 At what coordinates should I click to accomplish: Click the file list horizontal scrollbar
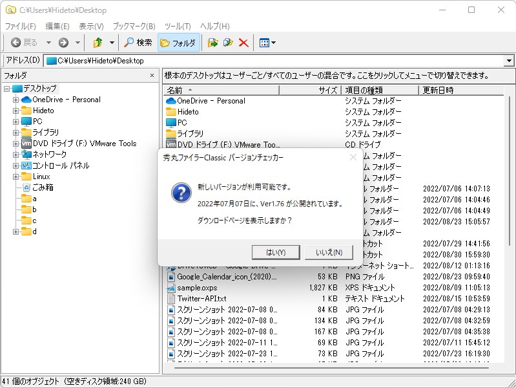point(331,367)
